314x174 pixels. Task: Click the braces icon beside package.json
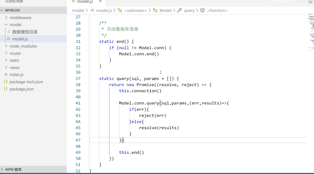point(6,89)
